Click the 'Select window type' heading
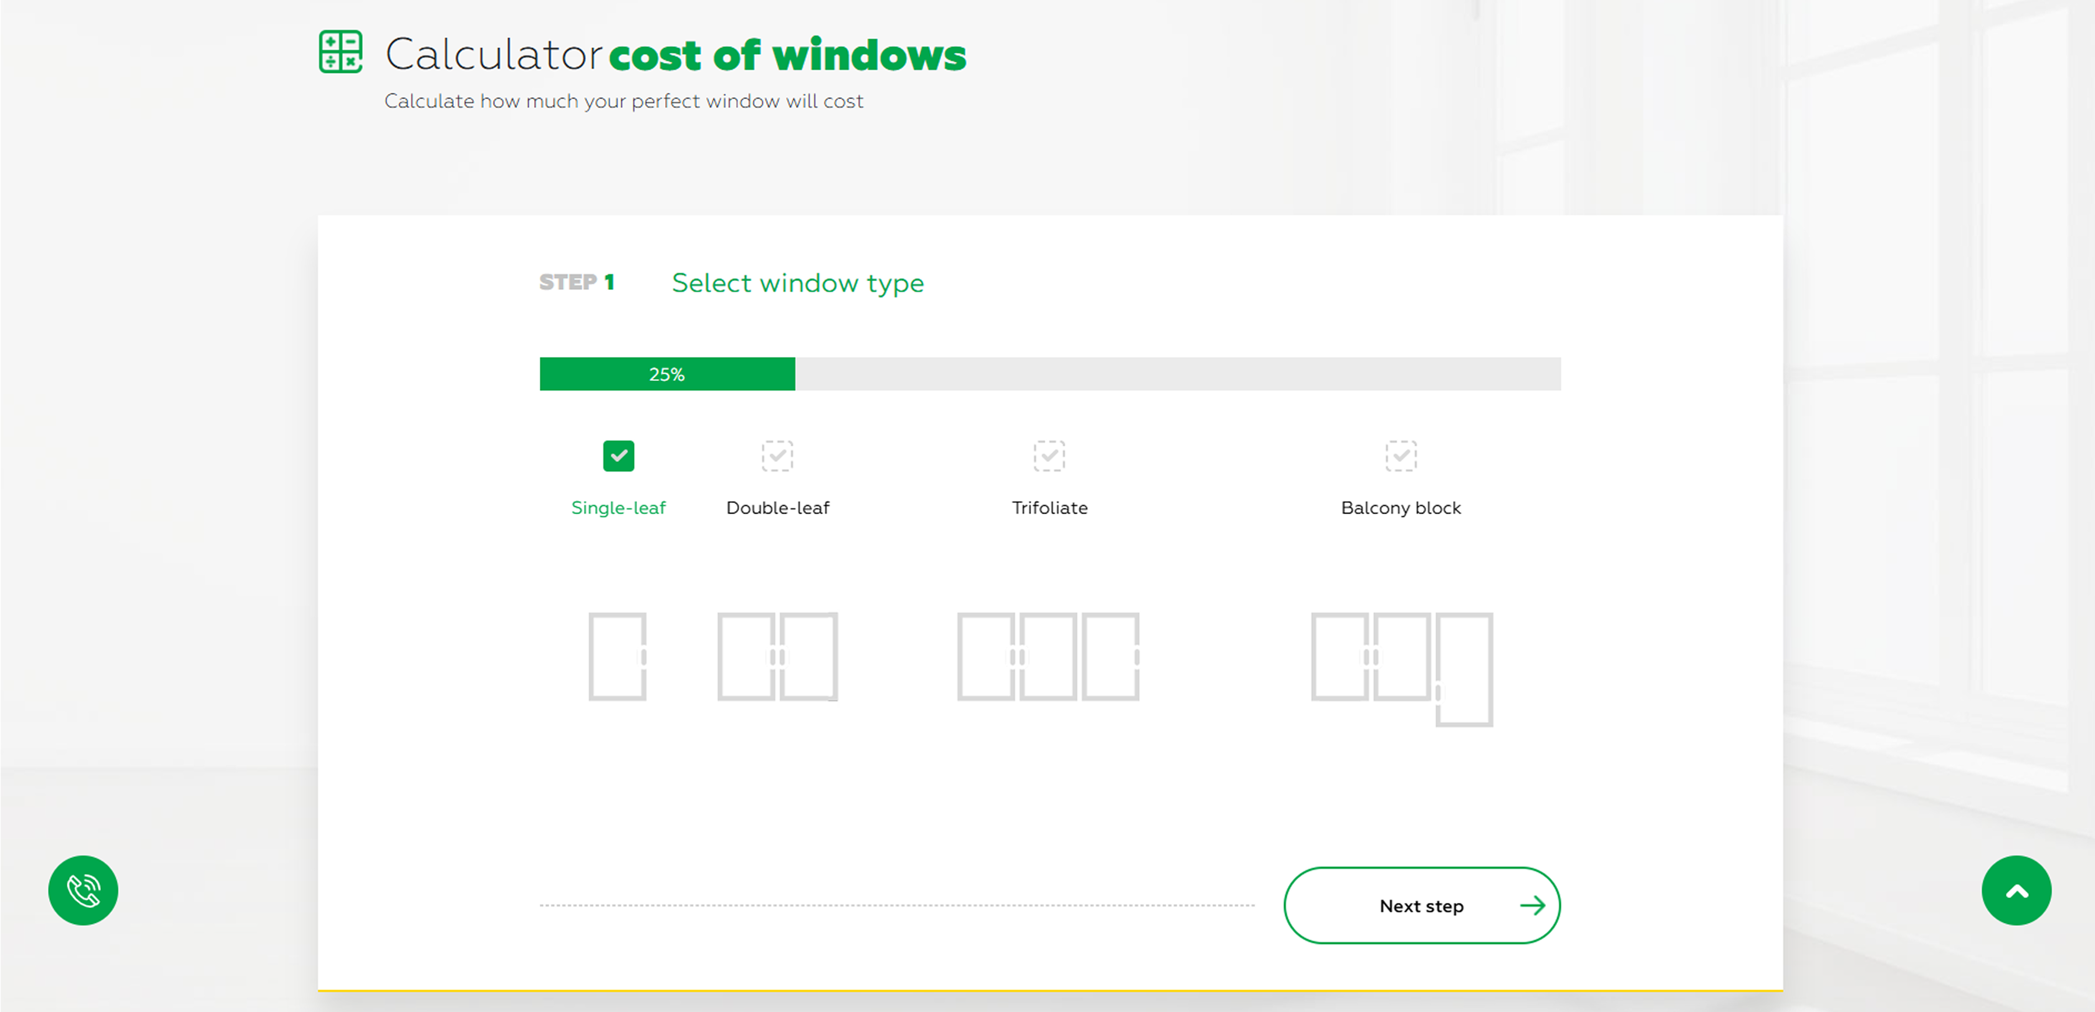2095x1012 pixels. [x=798, y=283]
